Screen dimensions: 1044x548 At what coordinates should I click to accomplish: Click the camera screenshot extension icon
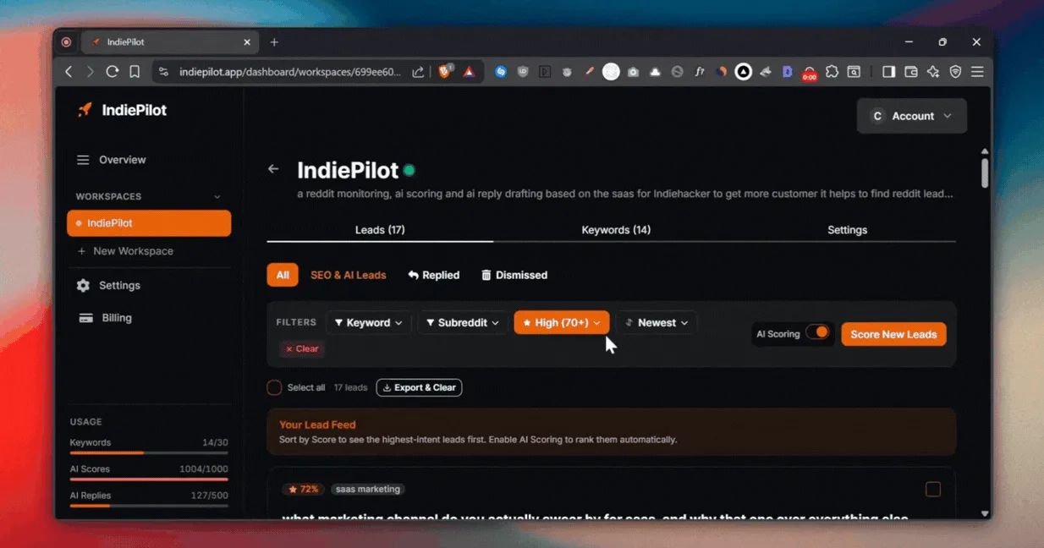coord(633,72)
